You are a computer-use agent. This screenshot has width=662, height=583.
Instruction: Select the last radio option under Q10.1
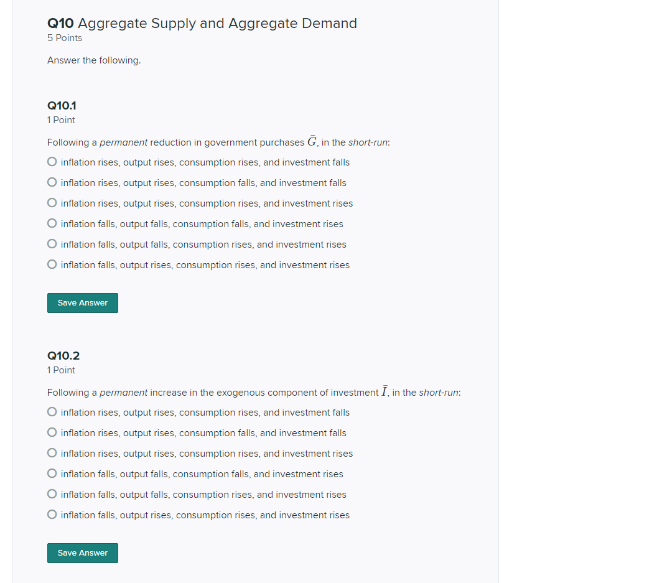pos(52,264)
